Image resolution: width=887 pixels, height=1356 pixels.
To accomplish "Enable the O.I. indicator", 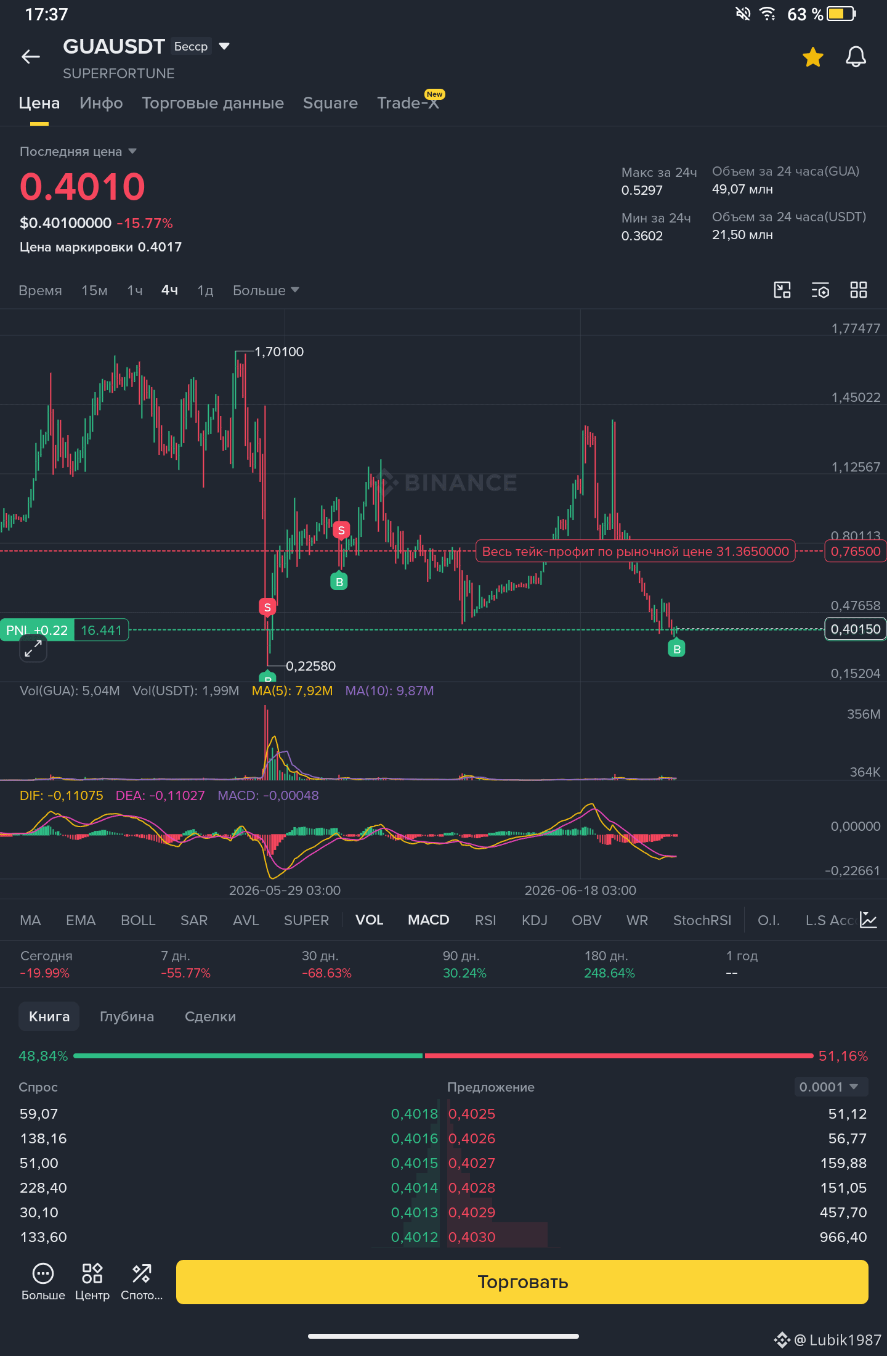I will (x=769, y=920).
